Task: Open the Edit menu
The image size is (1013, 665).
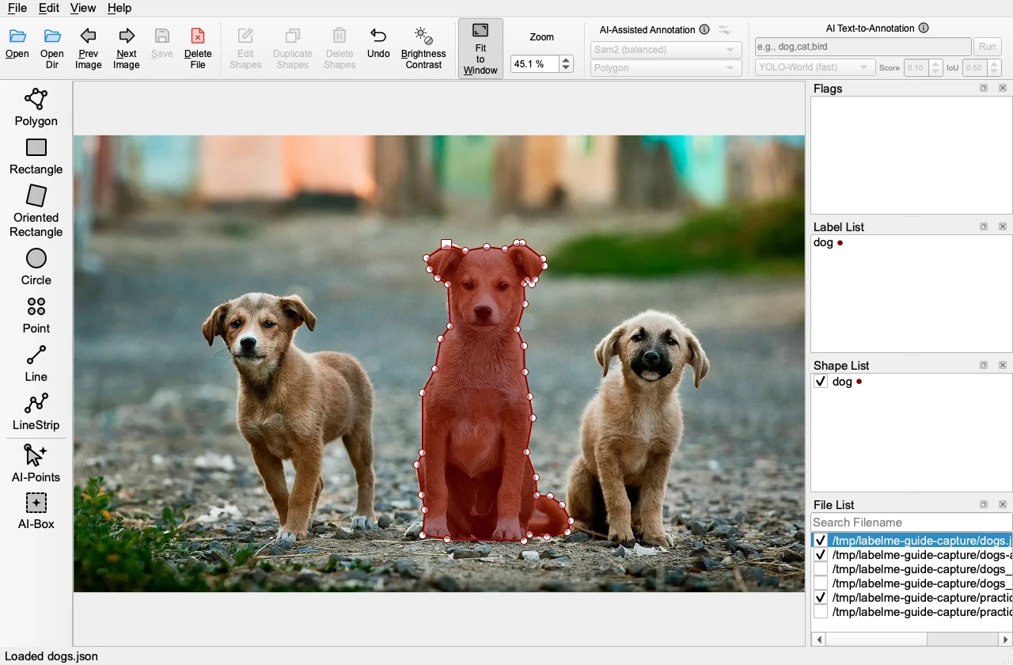Action: pos(49,8)
